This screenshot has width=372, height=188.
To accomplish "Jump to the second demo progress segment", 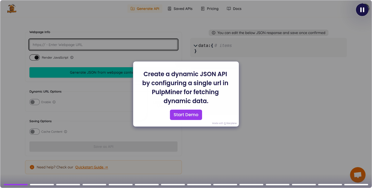I will [42, 184].
